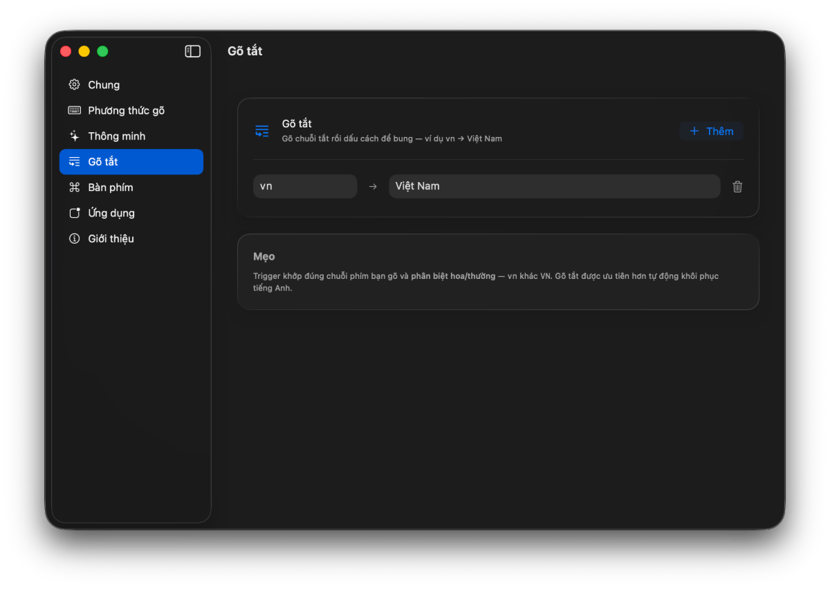Add a new shortcut with Thêm
830x589 pixels.
[x=711, y=131]
